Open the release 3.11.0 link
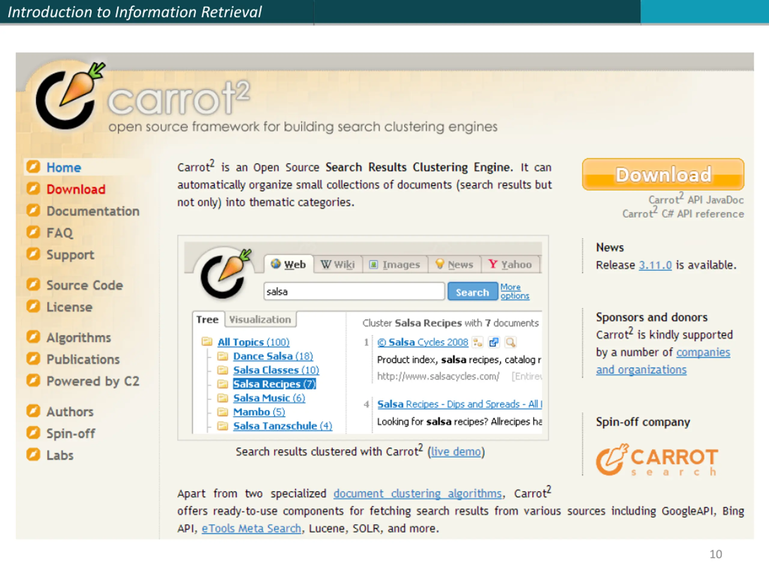 [655, 265]
